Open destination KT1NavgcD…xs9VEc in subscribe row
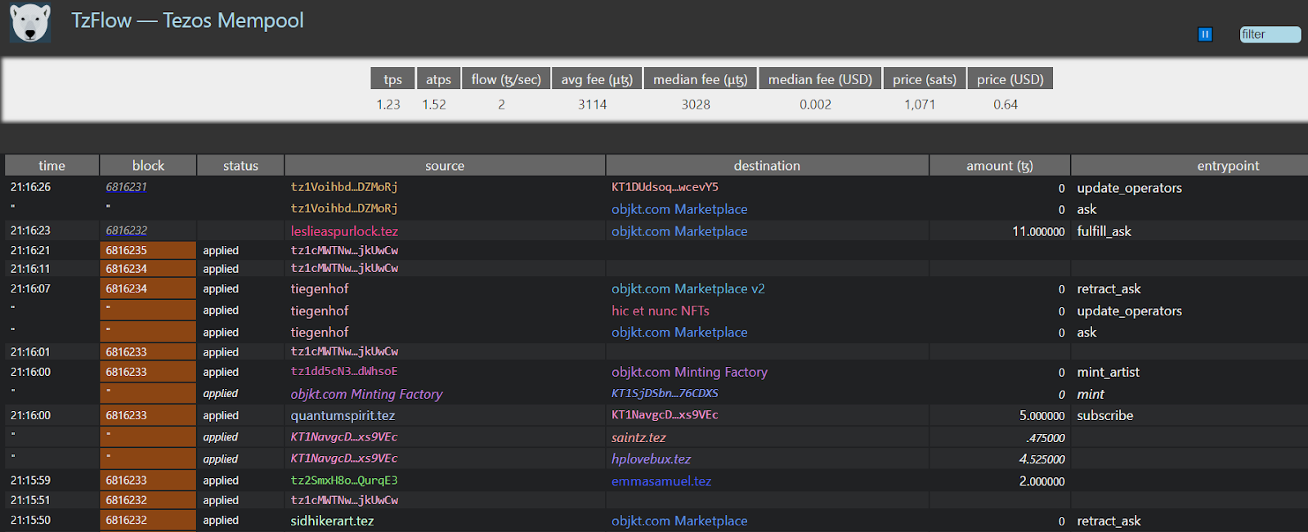Viewport: 1308px width, 532px height. click(x=665, y=415)
